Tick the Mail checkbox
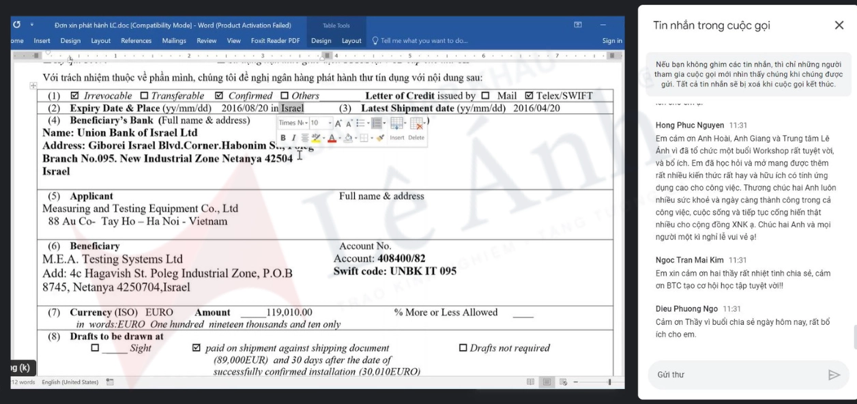This screenshot has height=404, width=857. 485,96
